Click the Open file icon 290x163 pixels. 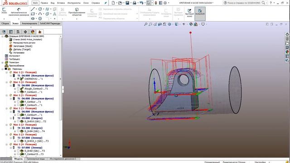point(120,3)
